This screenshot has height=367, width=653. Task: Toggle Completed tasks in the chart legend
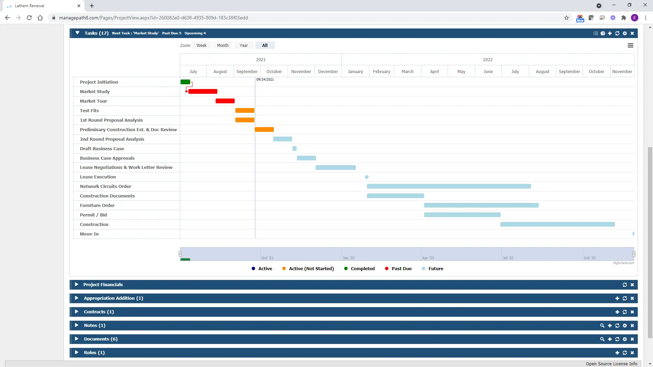pyautogui.click(x=359, y=268)
